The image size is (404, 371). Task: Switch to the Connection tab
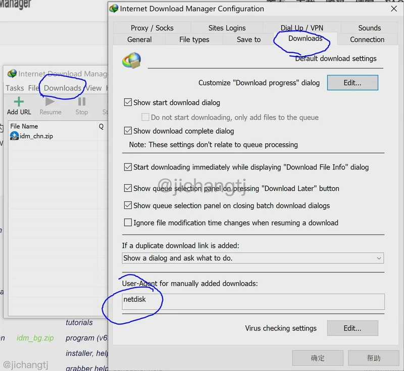[x=367, y=39]
